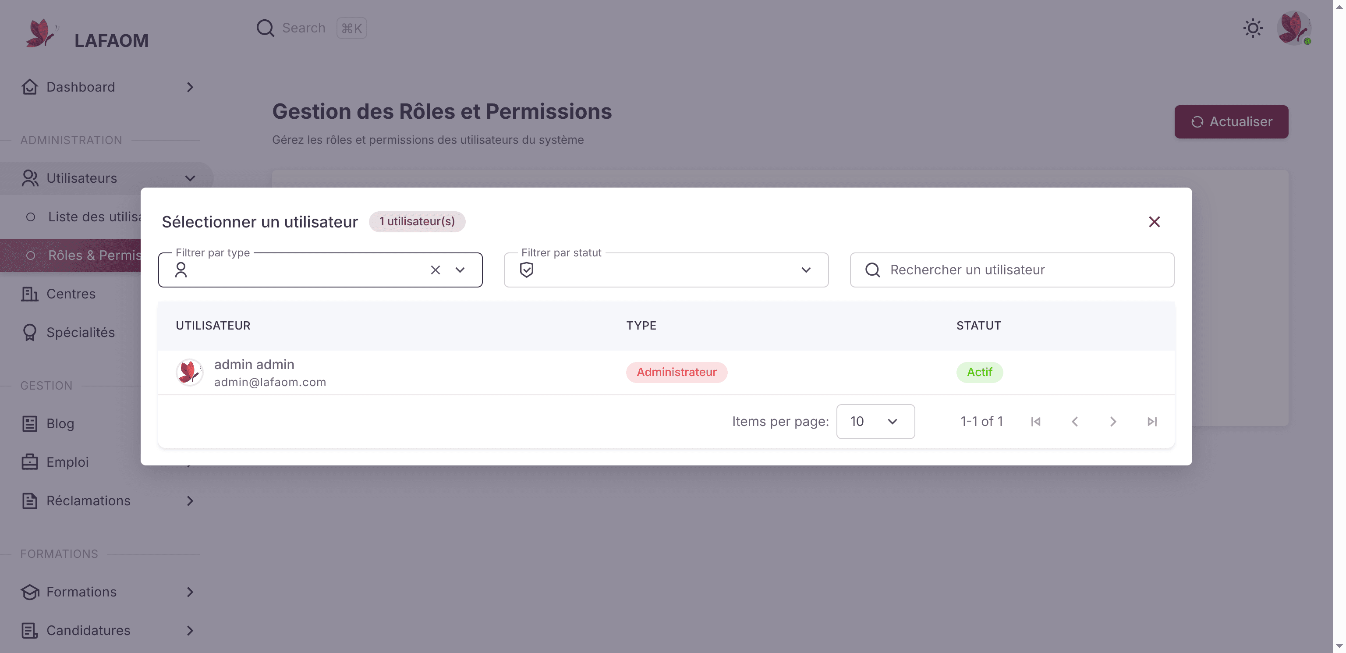The height and width of the screenshot is (653, 1346).
Task: Open the profile avatar menu
Action: point(1294,28)
